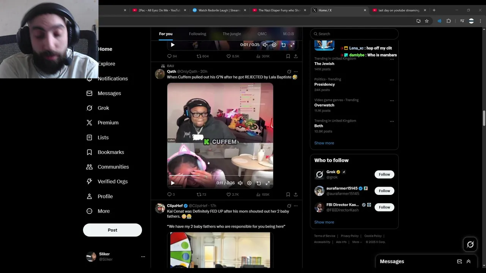View analytics for 155K views post
486x273 pixels.
263,195
